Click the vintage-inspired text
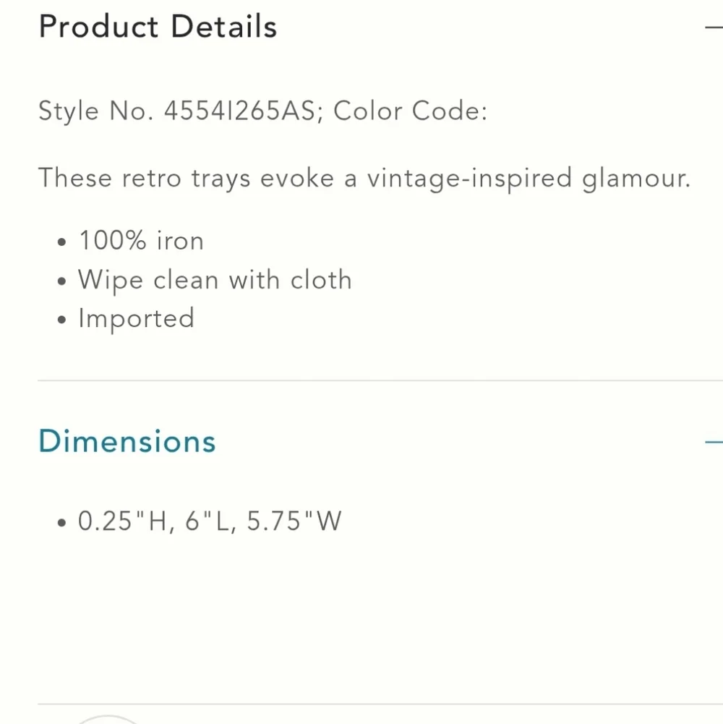This screenshot has width=723, height=724. (469, 179)
